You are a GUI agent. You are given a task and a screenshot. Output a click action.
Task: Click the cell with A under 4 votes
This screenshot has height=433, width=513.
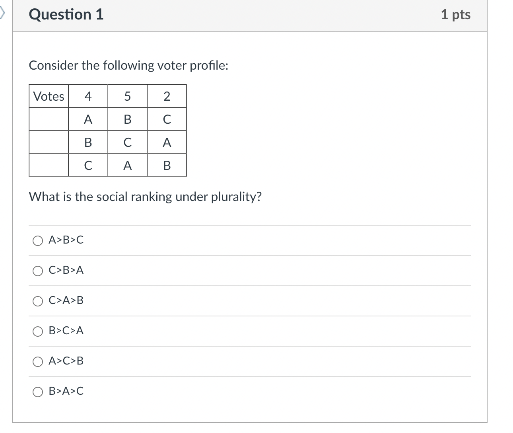tap(88, 119)
